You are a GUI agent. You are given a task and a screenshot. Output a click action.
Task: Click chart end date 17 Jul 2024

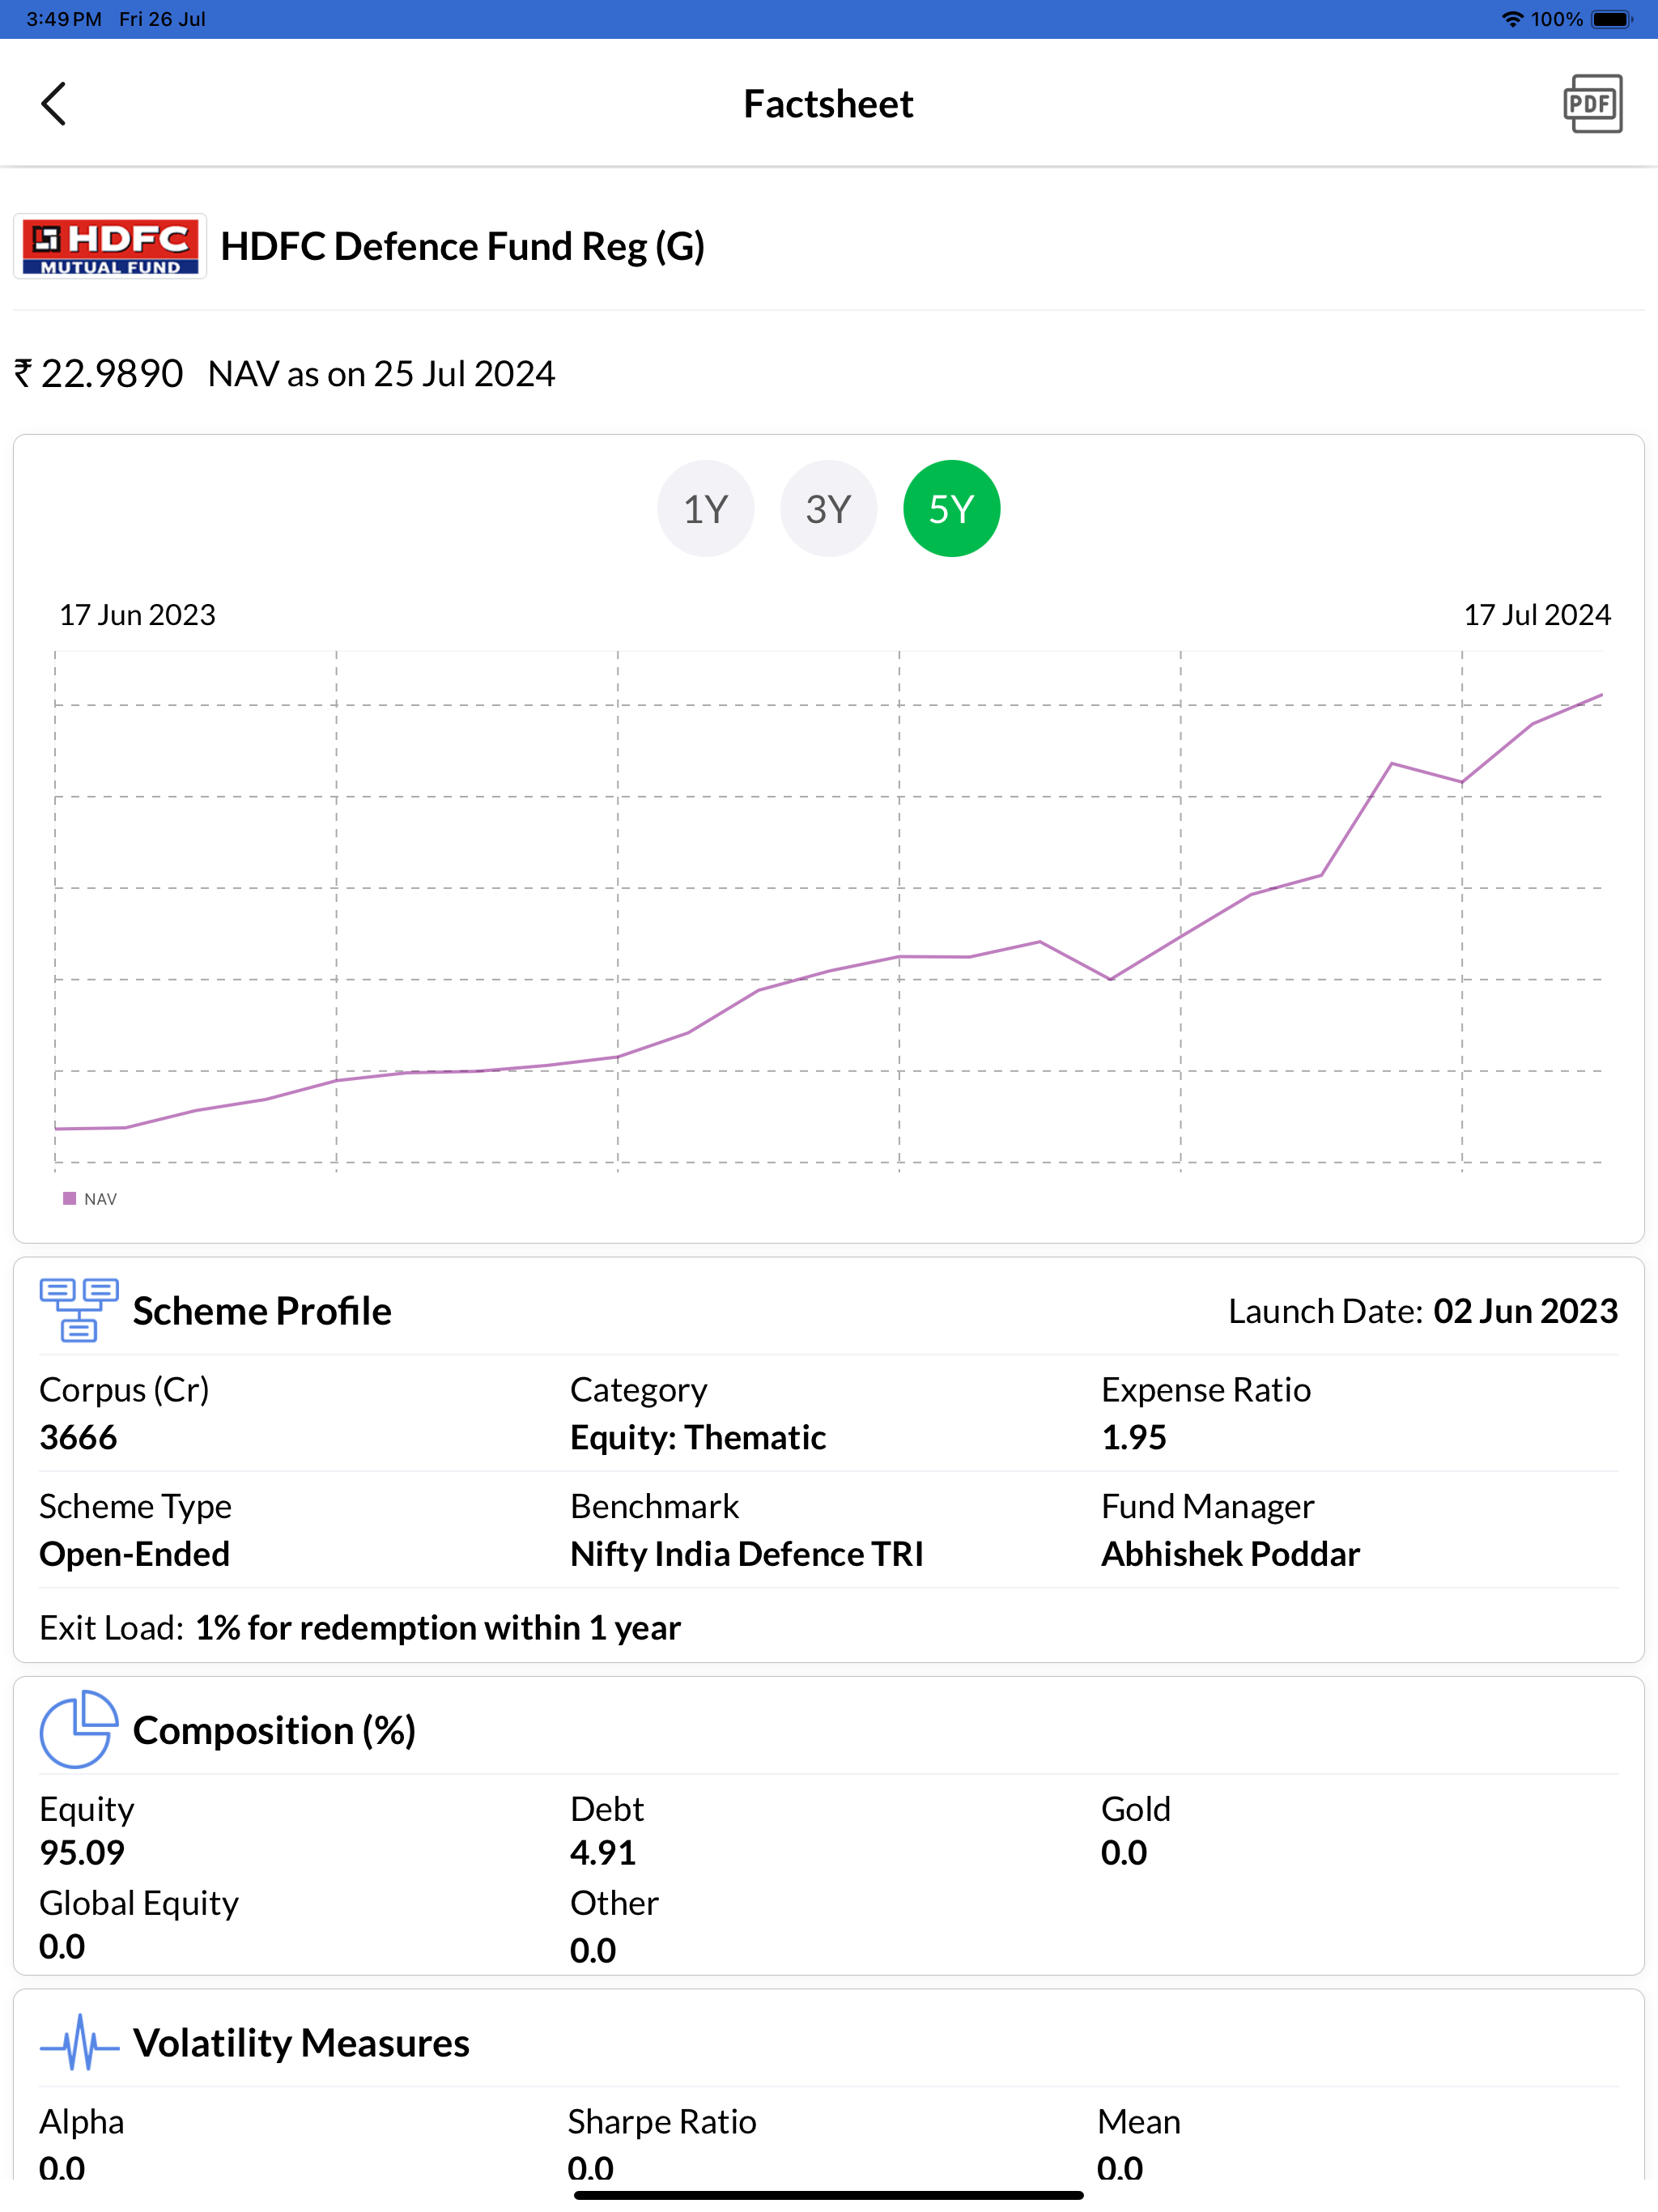click(x=1537, y=614)
